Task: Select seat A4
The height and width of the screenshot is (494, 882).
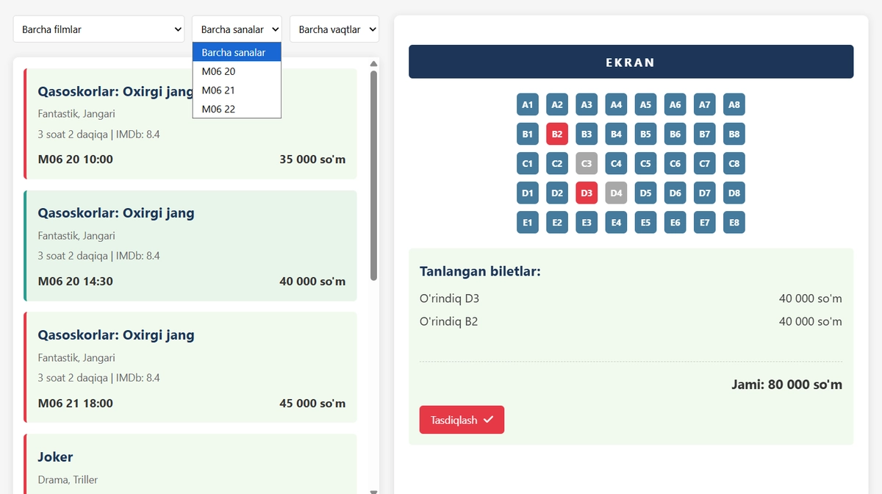Action: click(x=616, y=104)
